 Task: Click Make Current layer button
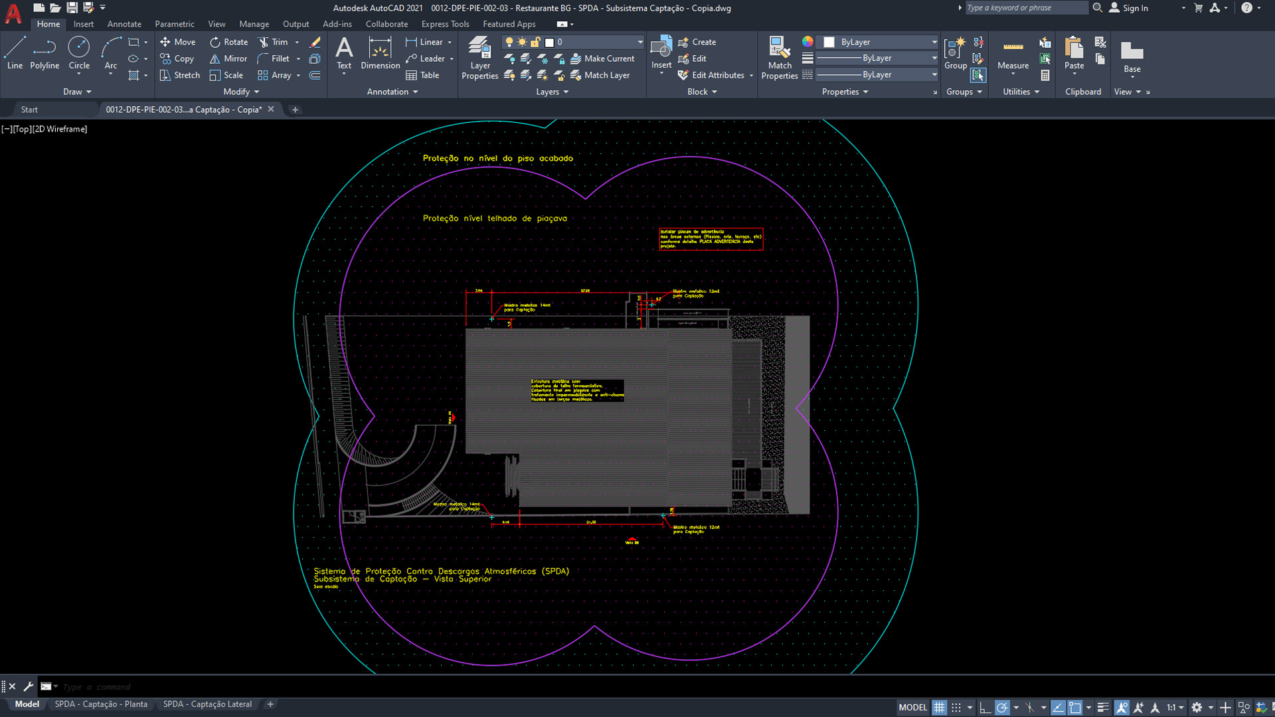point(602,58)
